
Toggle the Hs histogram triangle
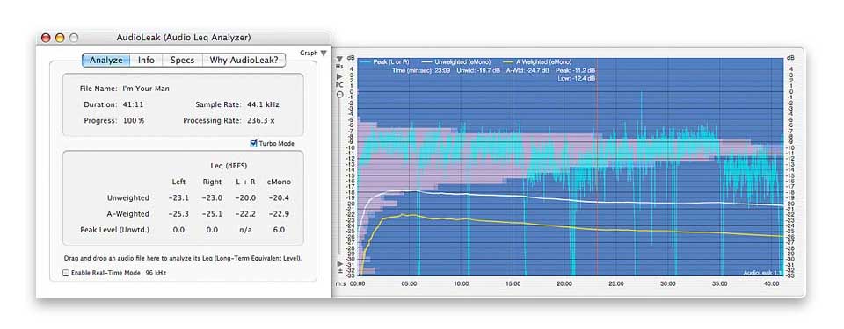pos(339,59)
